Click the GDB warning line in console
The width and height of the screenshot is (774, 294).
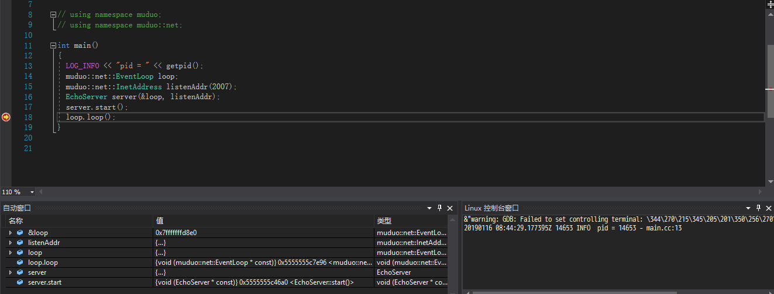[618, 219]
